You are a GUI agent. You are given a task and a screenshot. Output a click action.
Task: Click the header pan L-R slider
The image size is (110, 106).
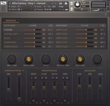click(82, 10)
